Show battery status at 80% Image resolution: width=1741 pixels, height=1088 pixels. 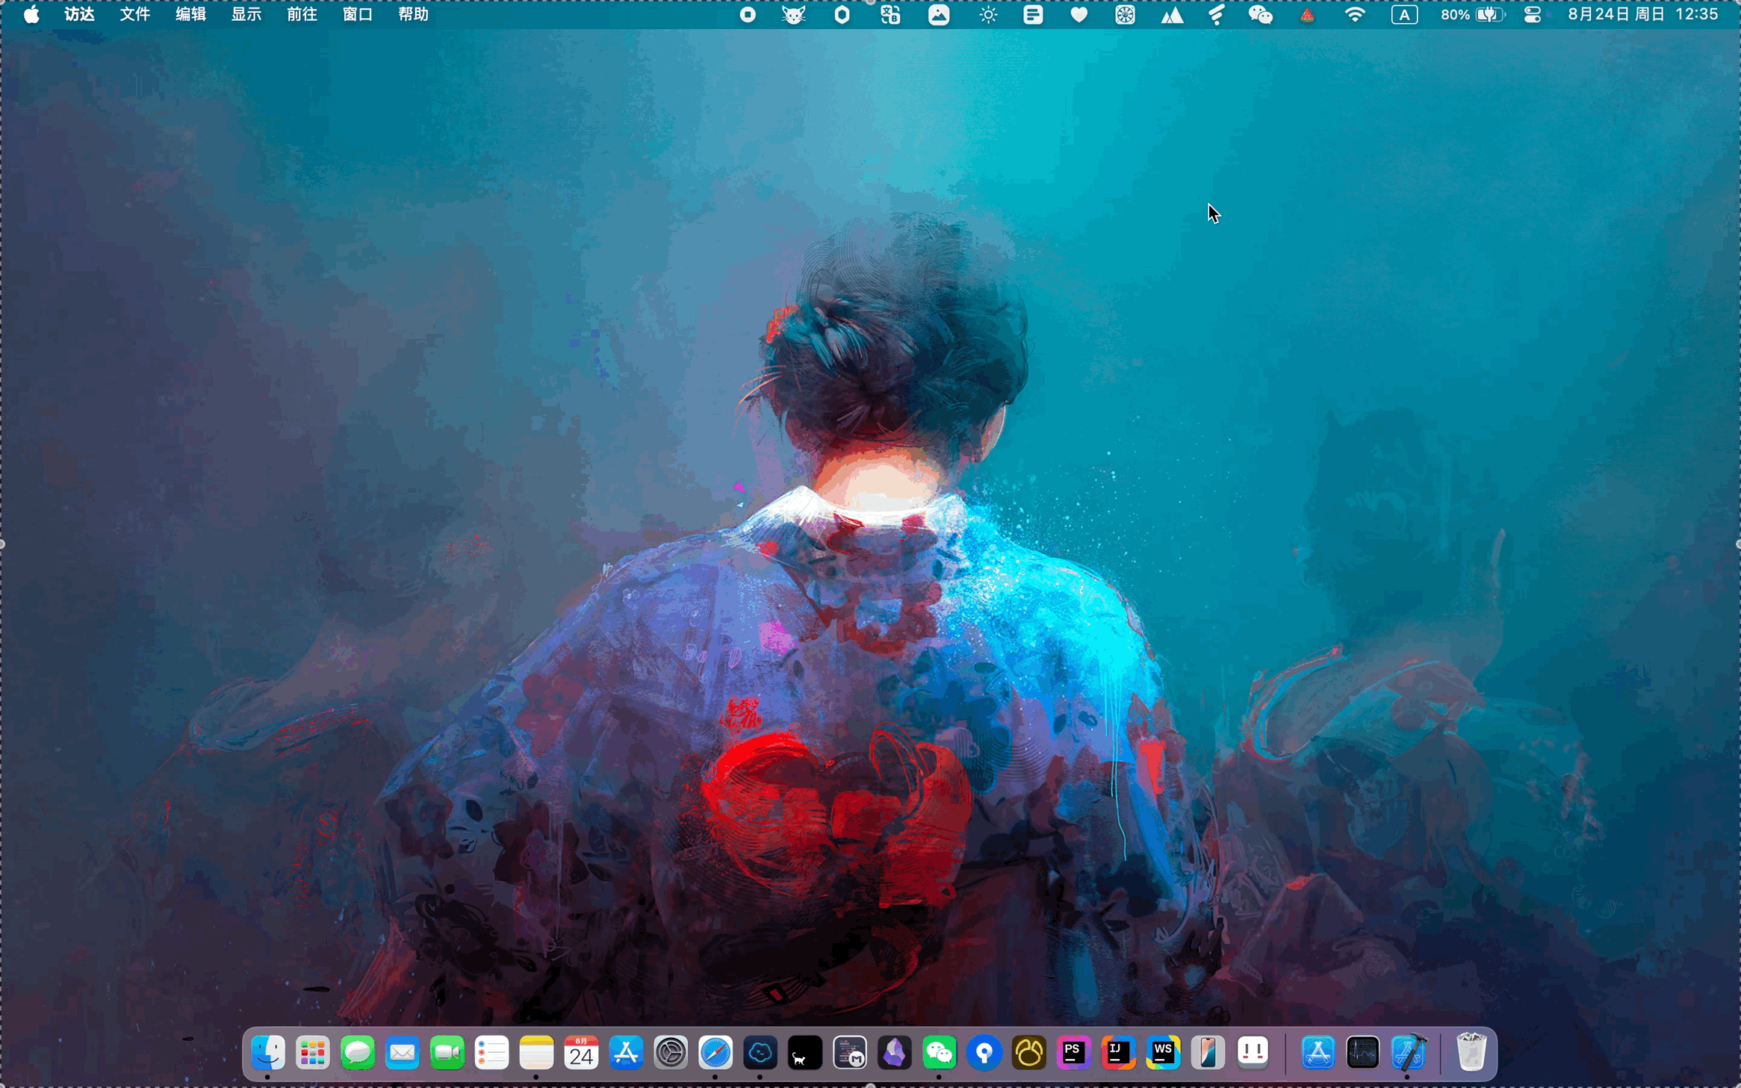coord(1472,15)
